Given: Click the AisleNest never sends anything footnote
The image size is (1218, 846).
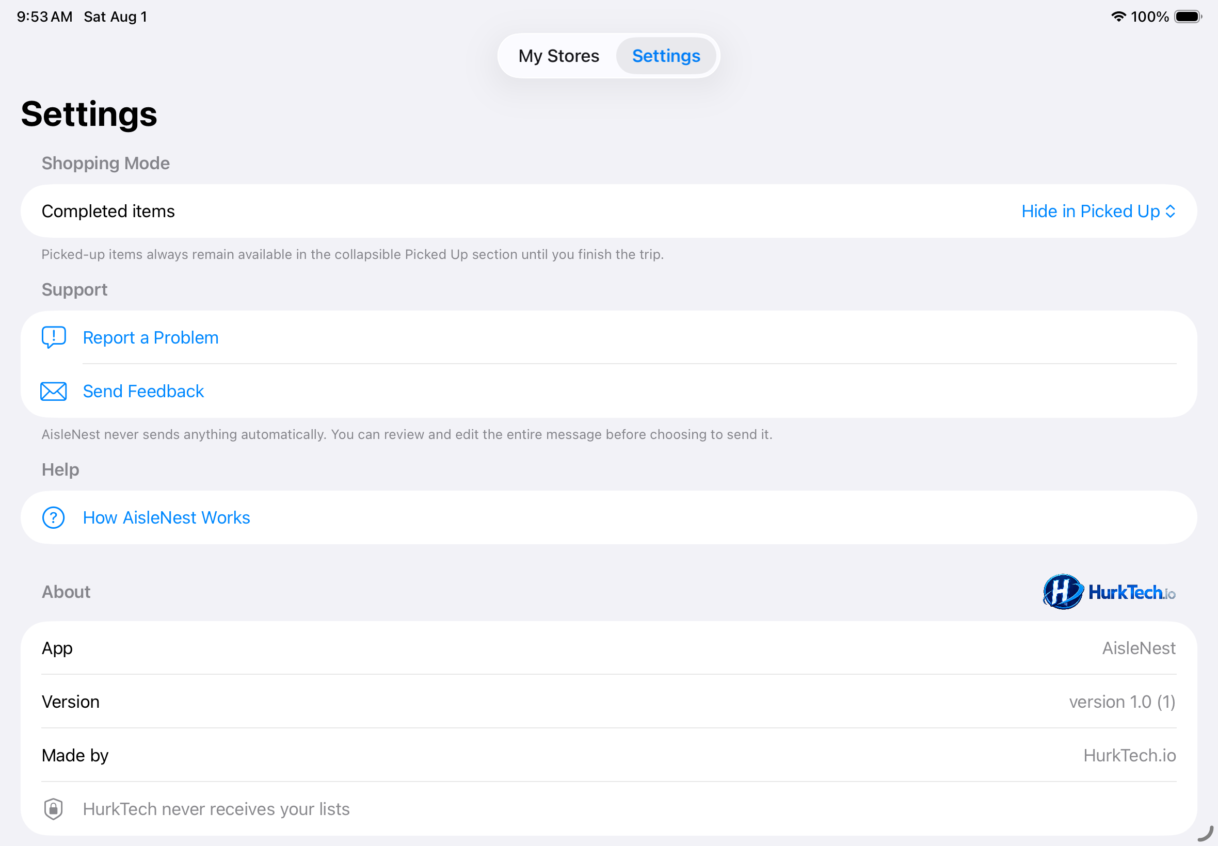Looking at the screenshot, I should (407, 434).
